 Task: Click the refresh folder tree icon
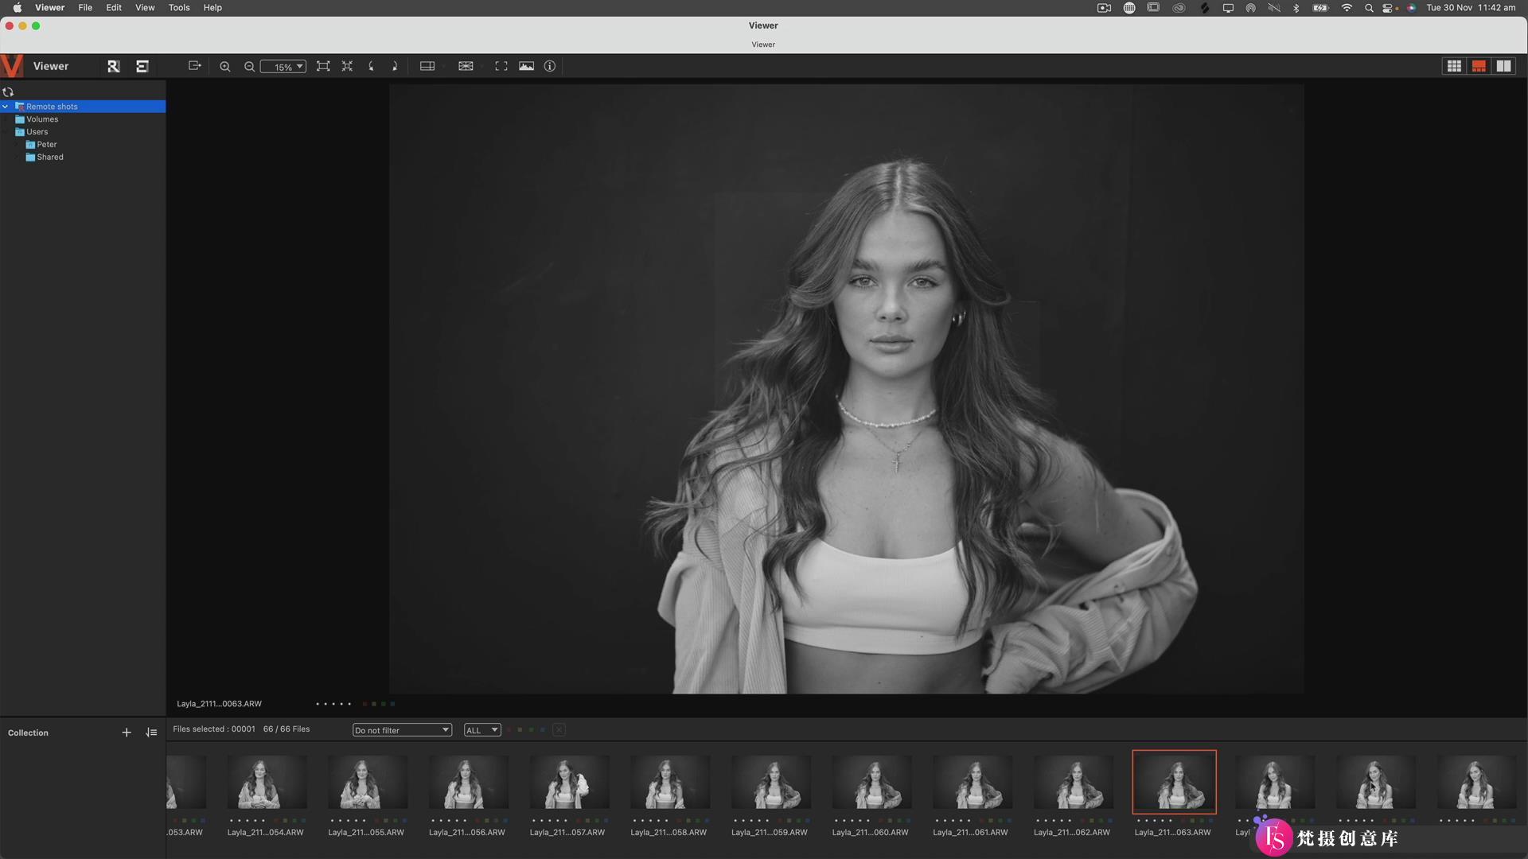(8, 92)
